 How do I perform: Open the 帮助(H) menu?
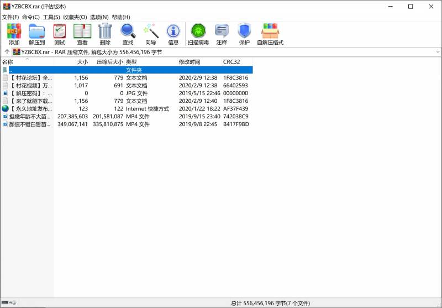pyautogui.click(x=121, y=17)
